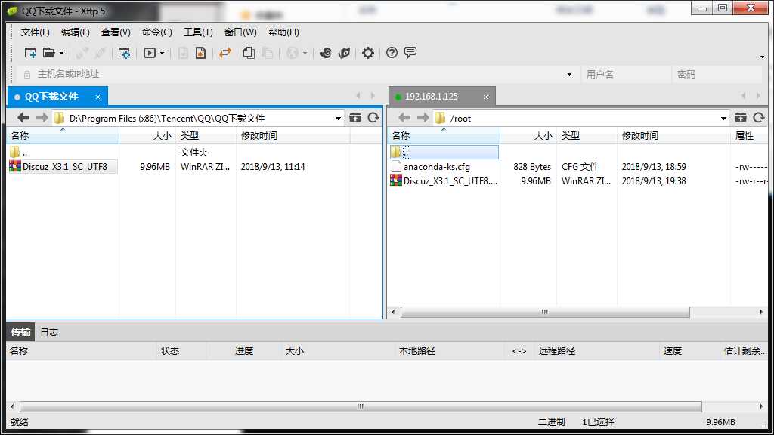Click the orange transfer arrows icon
The image size is (774, 435).
[x=225, y=53]
